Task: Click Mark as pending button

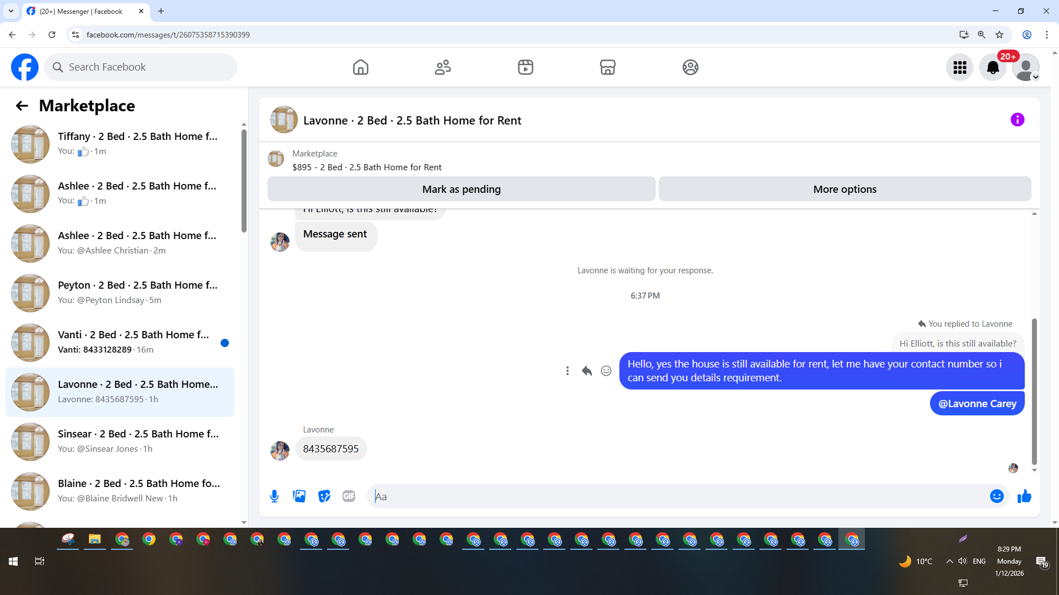Action: 461,189
